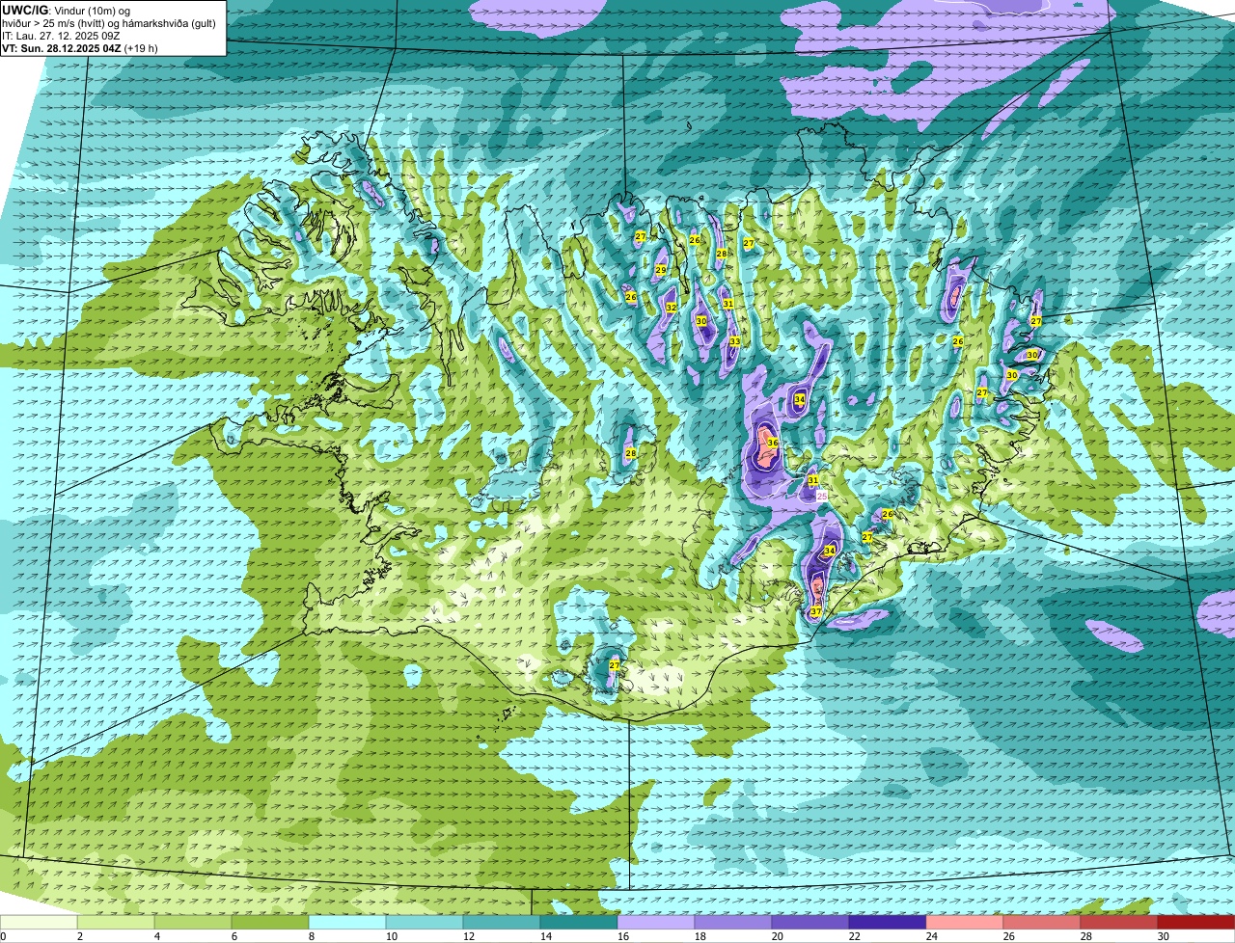Image resolution: width=1235 pixels, height=943 pixels.
Task: Select the 26–28 m/s salmon swatch
Action: pyautogui.click(x=1042, y=923)
